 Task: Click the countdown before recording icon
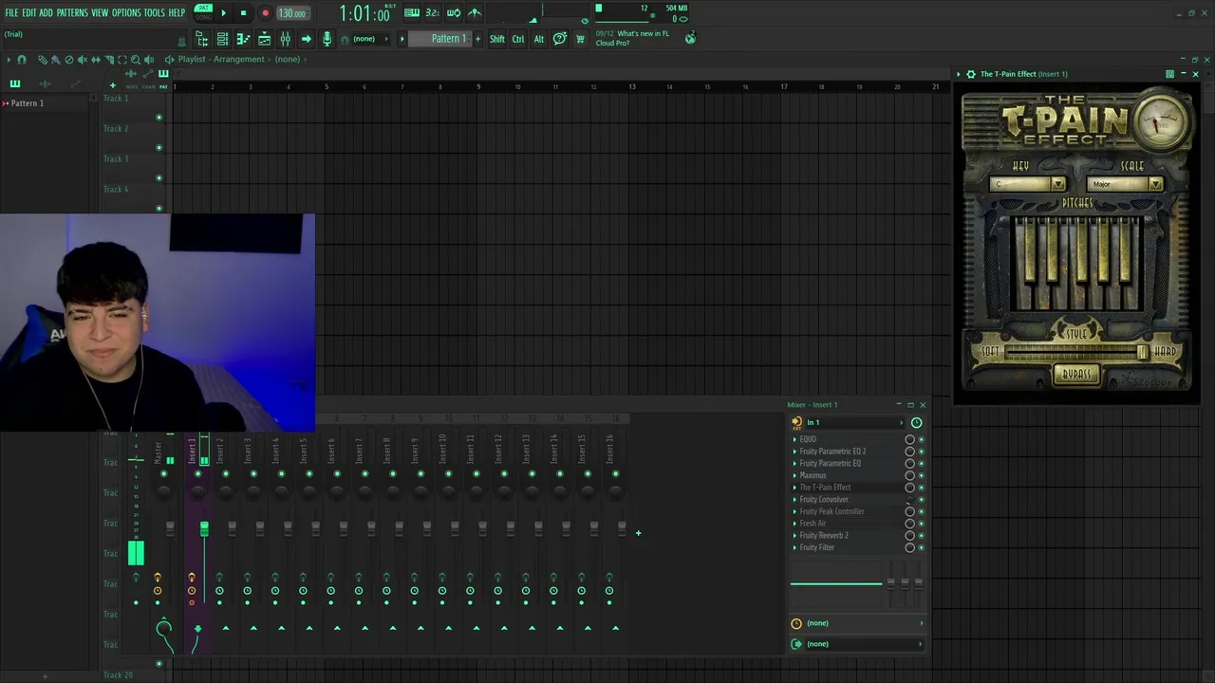[433, 12]
